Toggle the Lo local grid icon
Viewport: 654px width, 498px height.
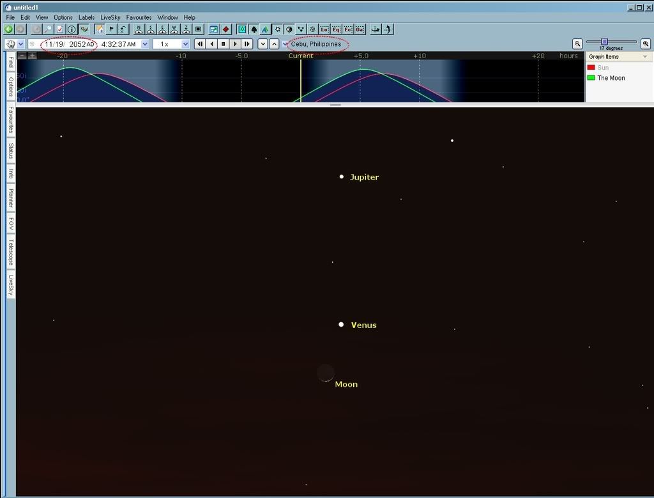[x=324, y=29]
